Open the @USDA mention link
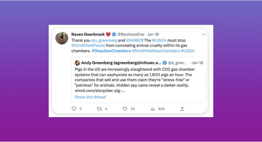 pyautogui.click(x=159, y=40)
